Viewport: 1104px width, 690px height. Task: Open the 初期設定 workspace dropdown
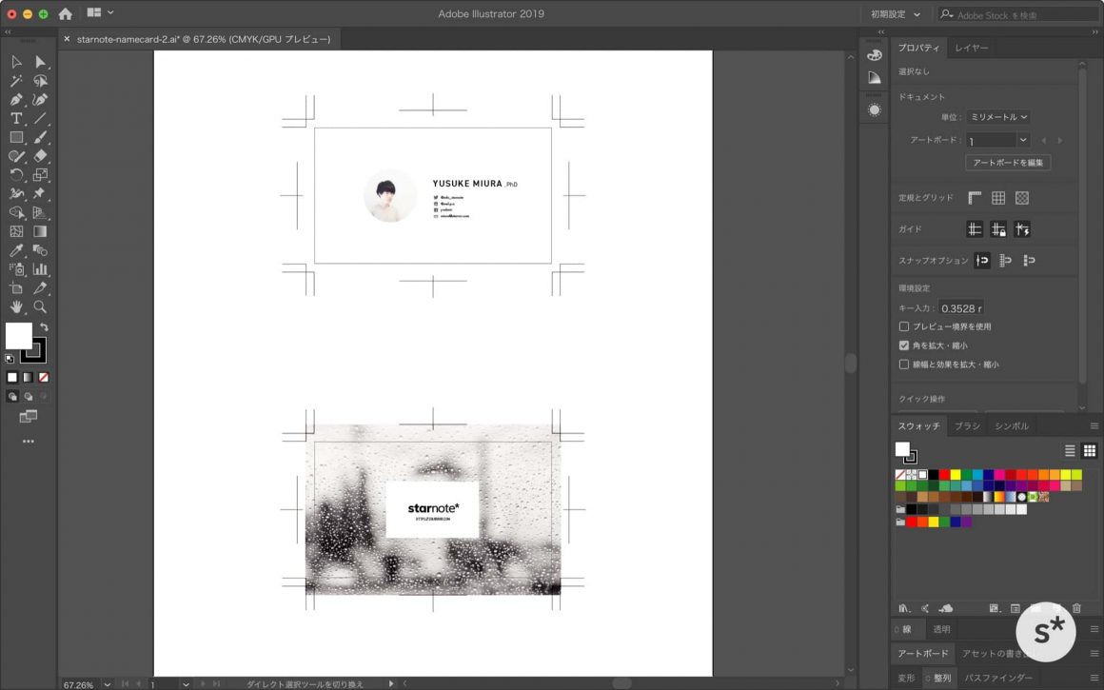click(896, 14)
